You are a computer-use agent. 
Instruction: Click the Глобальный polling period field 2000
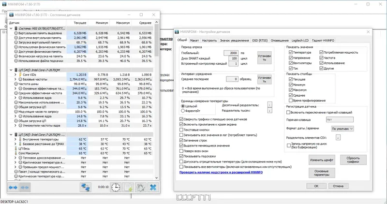(x=231, y=53)
